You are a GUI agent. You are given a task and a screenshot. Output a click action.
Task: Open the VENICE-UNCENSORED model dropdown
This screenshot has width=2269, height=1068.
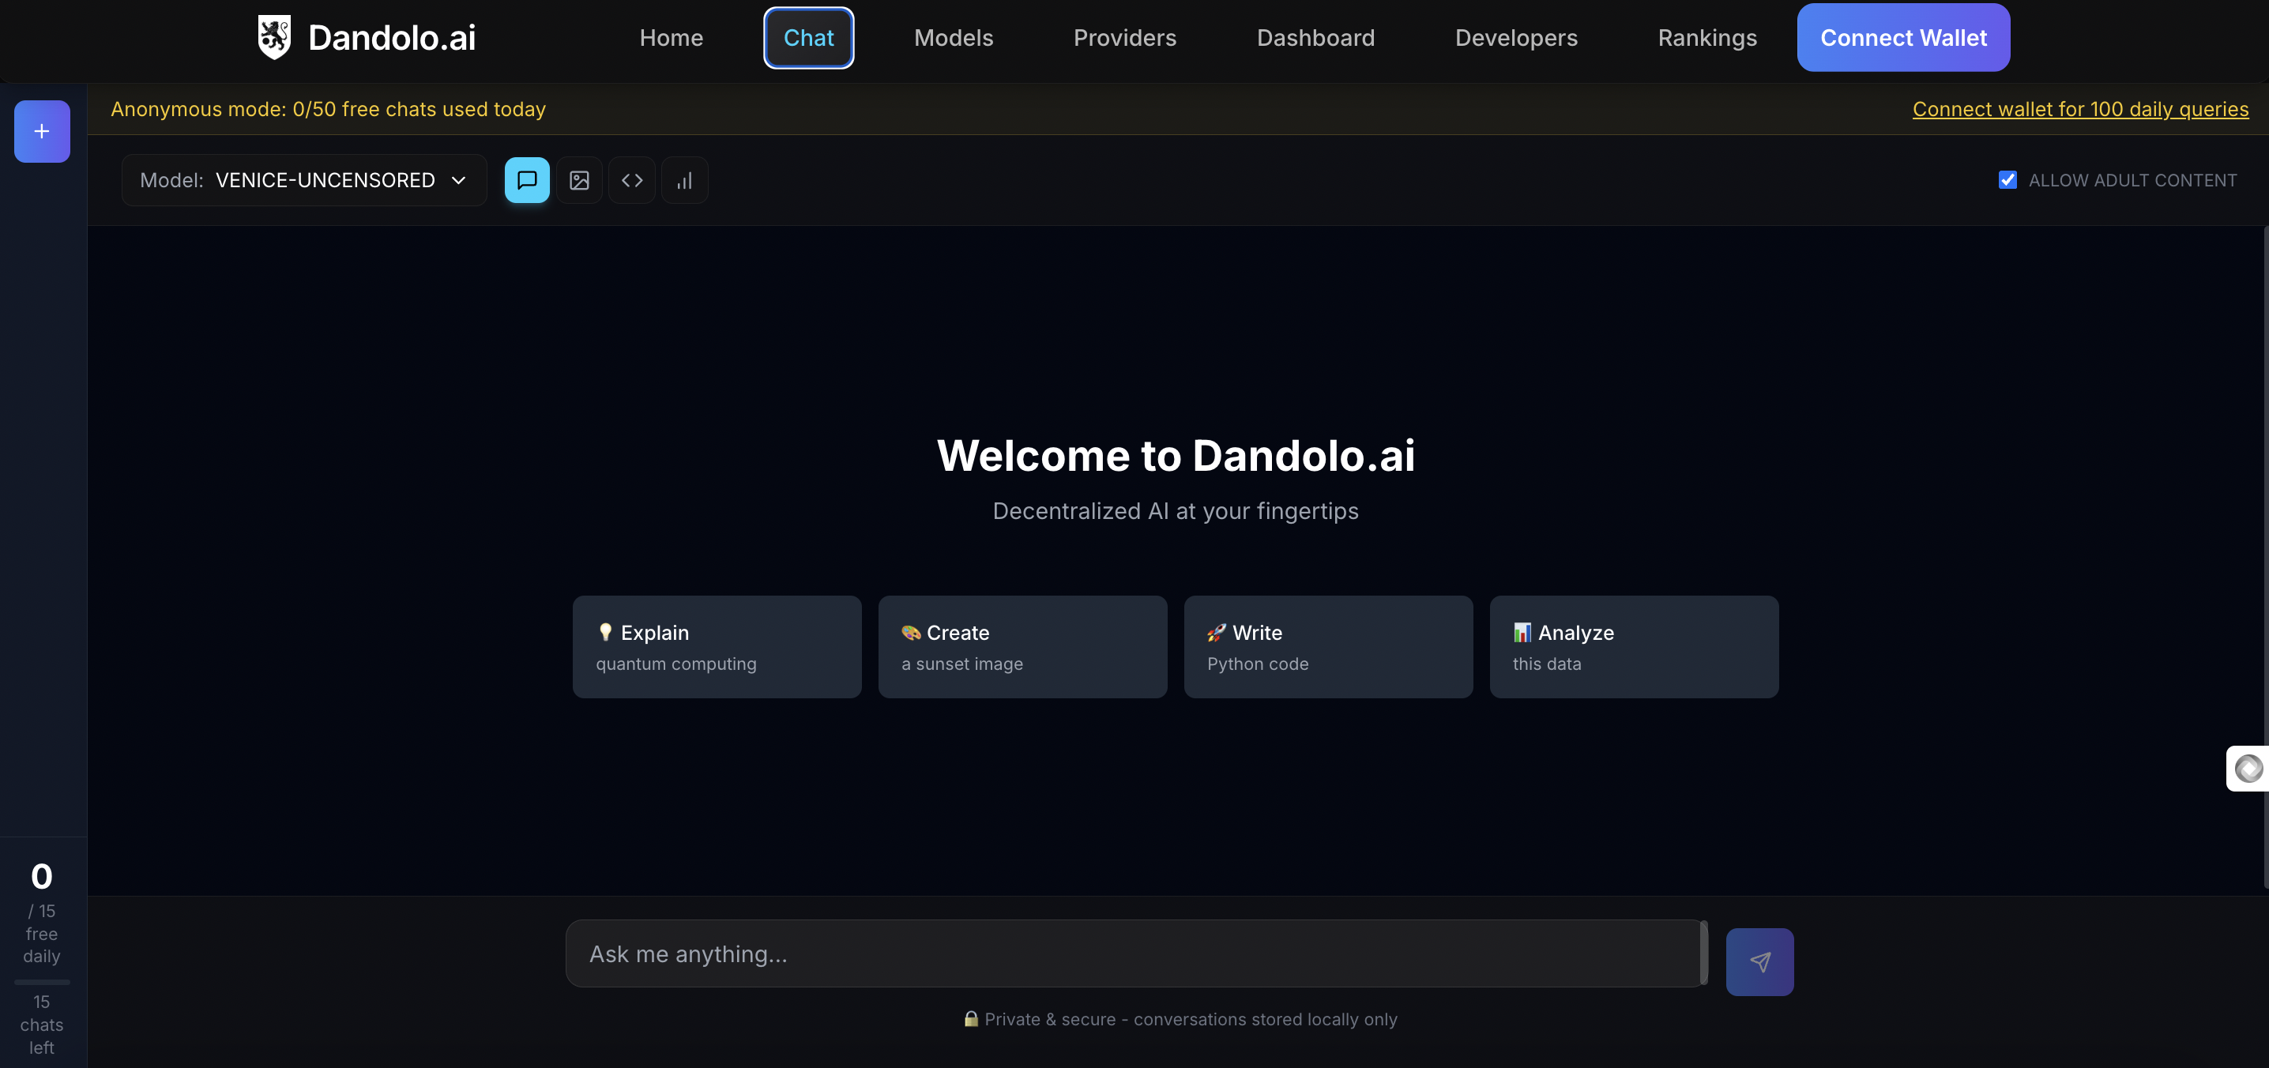pyautogui.click(x=304, y=180)
